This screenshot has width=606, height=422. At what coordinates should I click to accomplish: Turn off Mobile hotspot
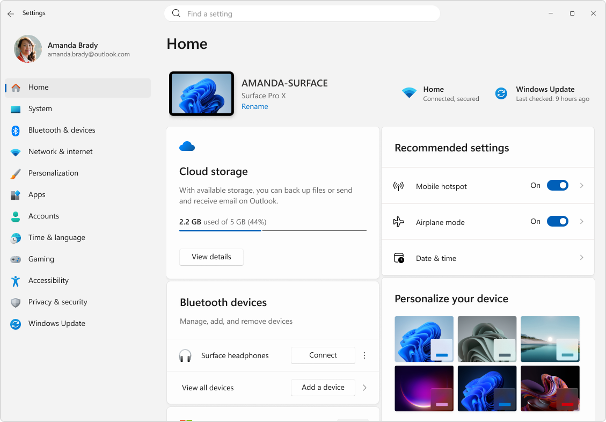(557, 185)
